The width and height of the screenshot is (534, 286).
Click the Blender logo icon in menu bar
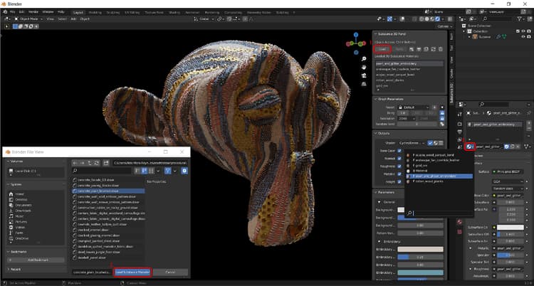6,12
